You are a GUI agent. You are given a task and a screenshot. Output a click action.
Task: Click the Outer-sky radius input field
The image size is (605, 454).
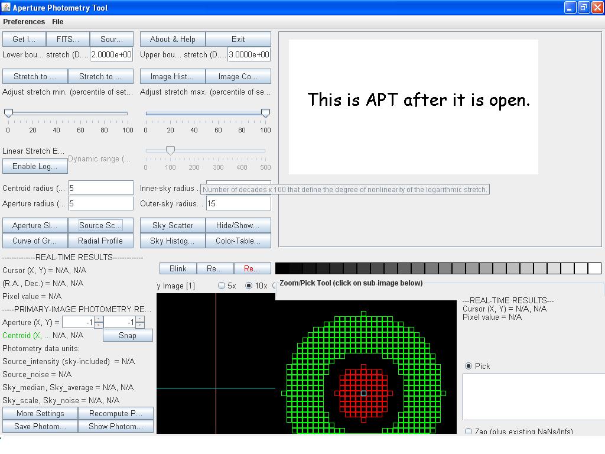(x=238, y=203)
